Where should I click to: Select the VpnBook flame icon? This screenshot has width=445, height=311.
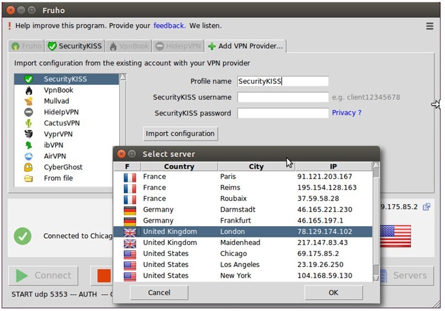click(28, 90)
